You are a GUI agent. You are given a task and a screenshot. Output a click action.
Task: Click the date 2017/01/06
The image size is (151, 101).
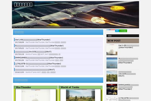tap(19, 60)
